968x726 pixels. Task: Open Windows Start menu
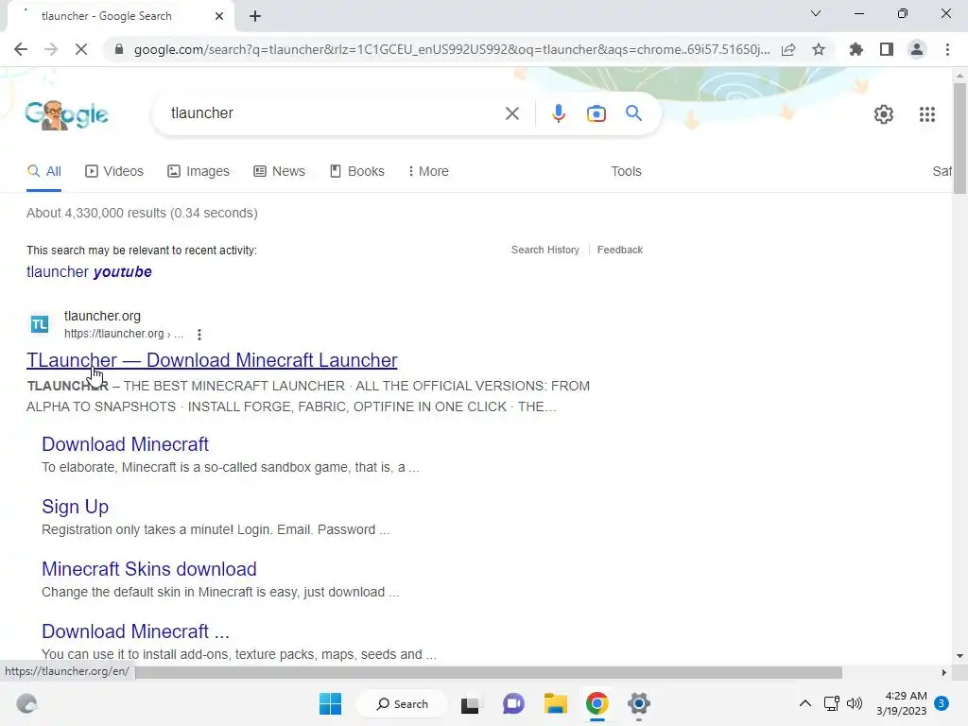(x=330, y=703)
